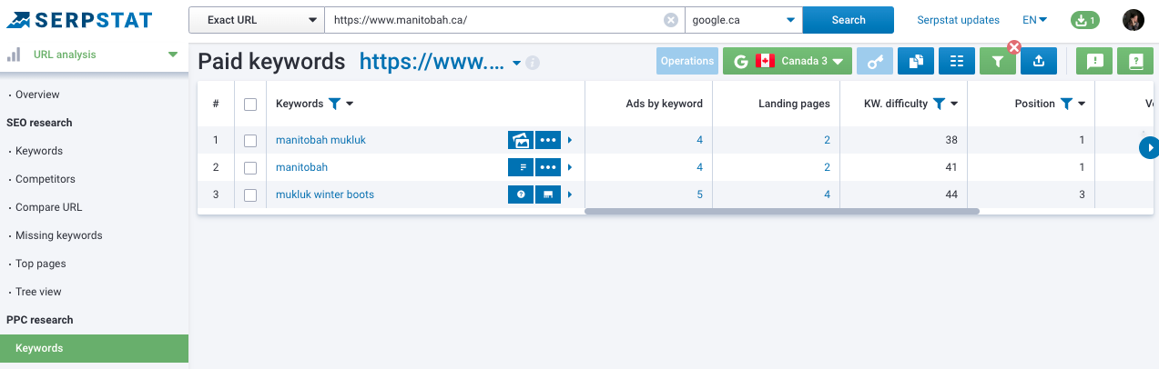Expand the manitobah row arrow

click(x=570, y=168)
